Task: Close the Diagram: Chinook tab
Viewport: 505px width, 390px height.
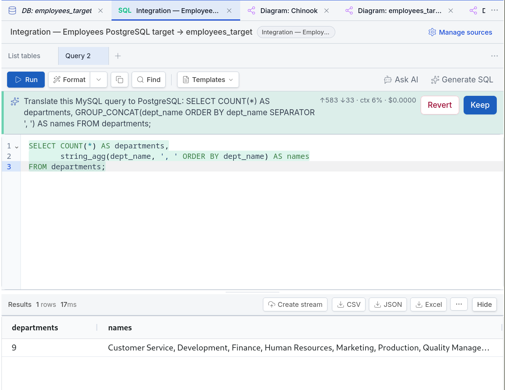Action: tap(327, 11)
